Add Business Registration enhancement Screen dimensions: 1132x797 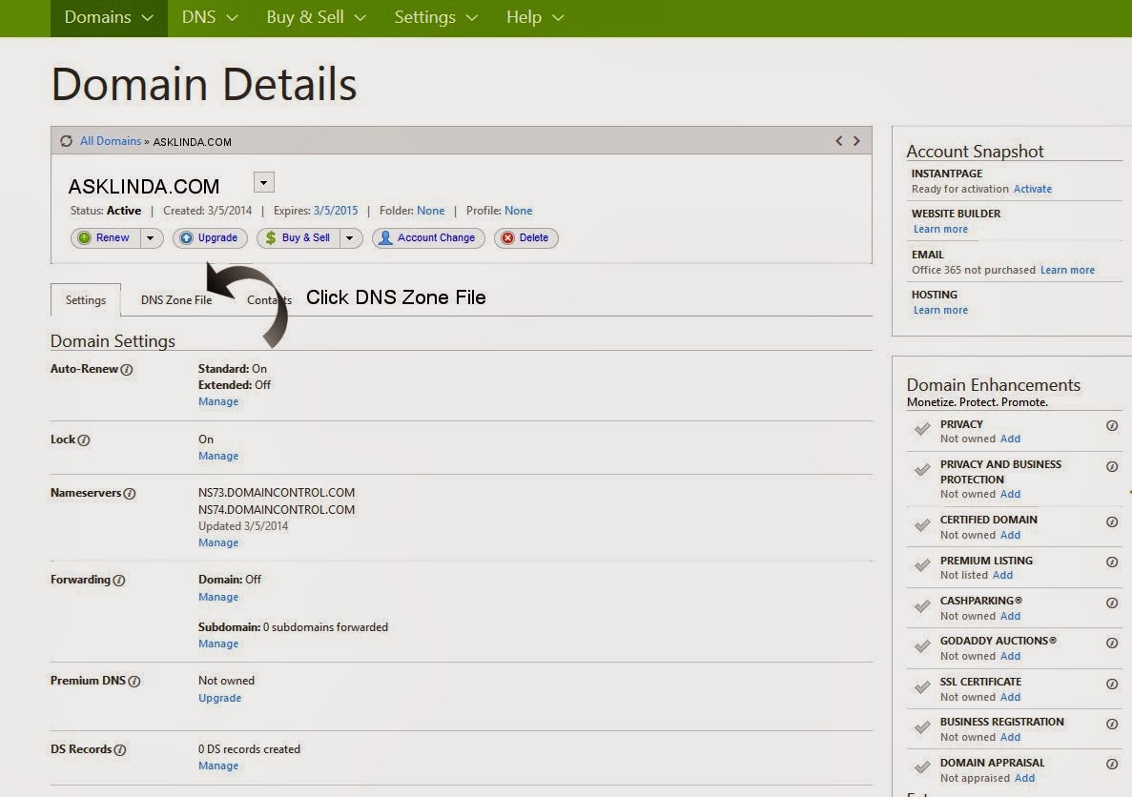[x=1010, y=737]
